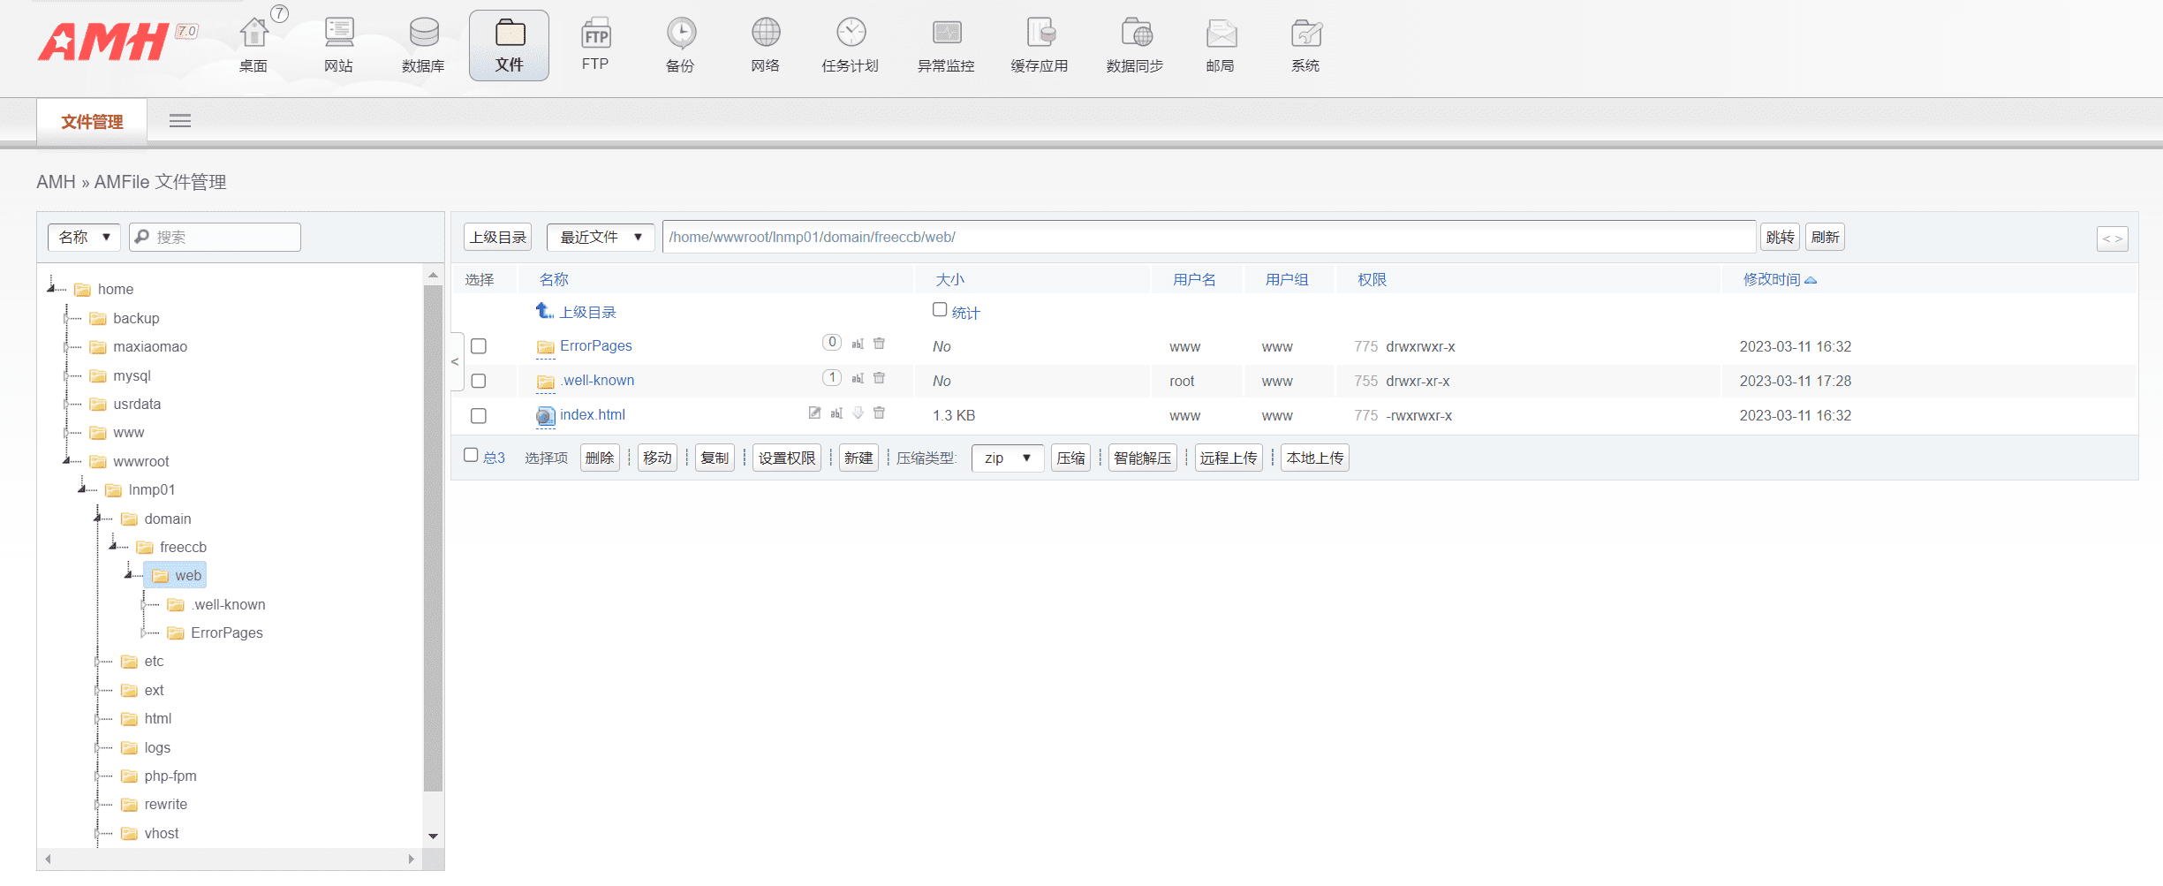The image size is (2163, 886).
Task: Switch to the 文件管理 tab
Action: (x=91, y=121)
